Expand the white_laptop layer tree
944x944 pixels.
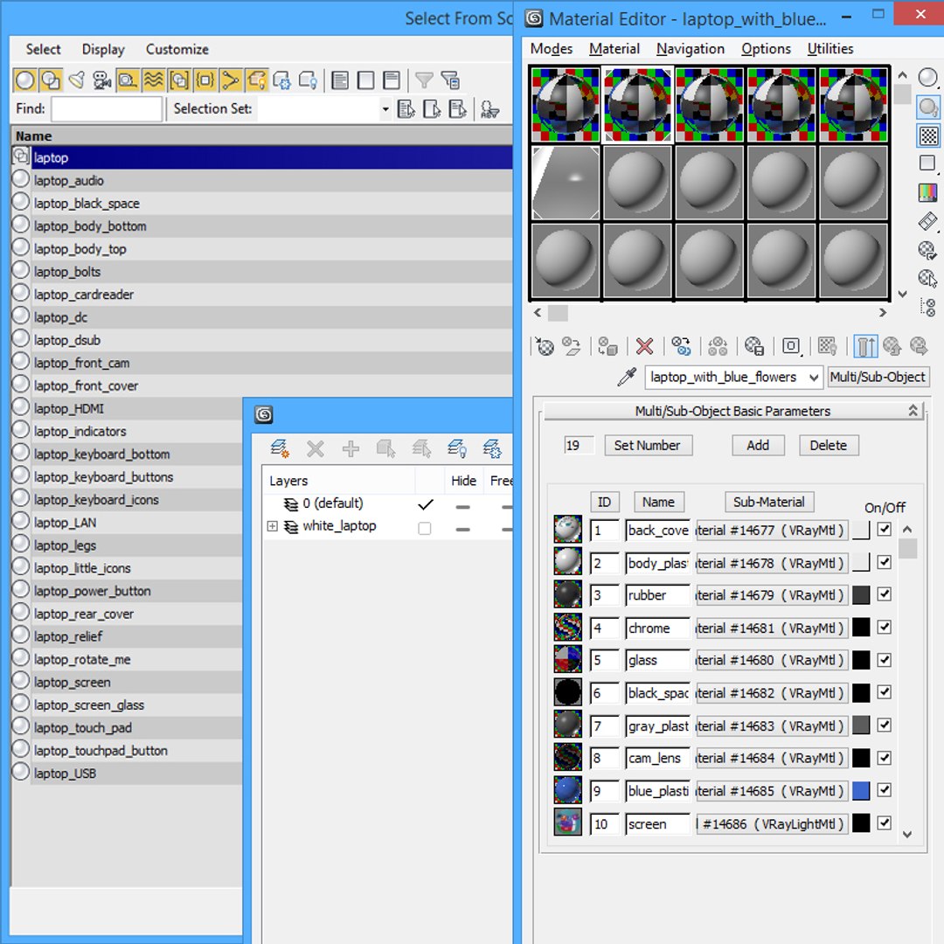tap(272, 526)
